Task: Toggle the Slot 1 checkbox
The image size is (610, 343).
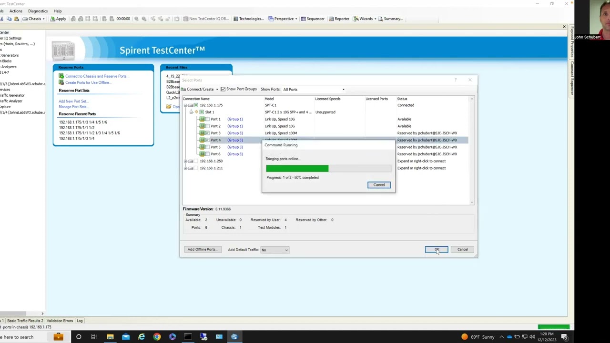Action: tap(202, 112)
